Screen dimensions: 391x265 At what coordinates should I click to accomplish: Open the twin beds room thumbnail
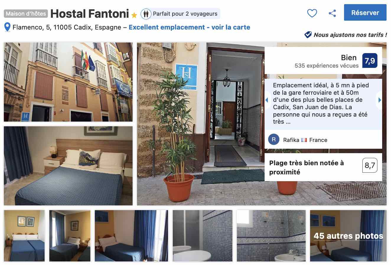[24, 236]
